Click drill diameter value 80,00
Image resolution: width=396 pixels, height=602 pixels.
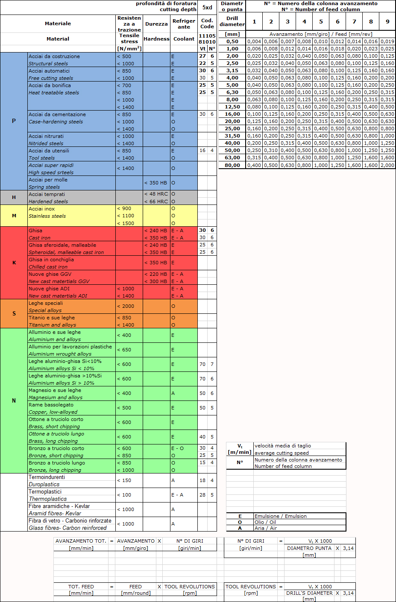[232, 165]
